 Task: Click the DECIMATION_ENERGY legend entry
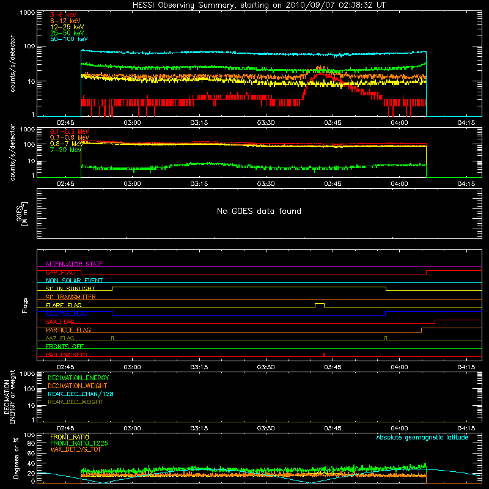[78, 378]
